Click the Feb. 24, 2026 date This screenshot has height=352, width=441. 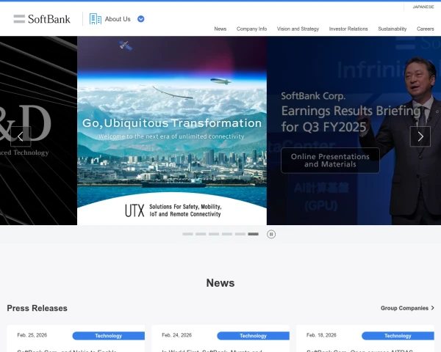point(176,335)
